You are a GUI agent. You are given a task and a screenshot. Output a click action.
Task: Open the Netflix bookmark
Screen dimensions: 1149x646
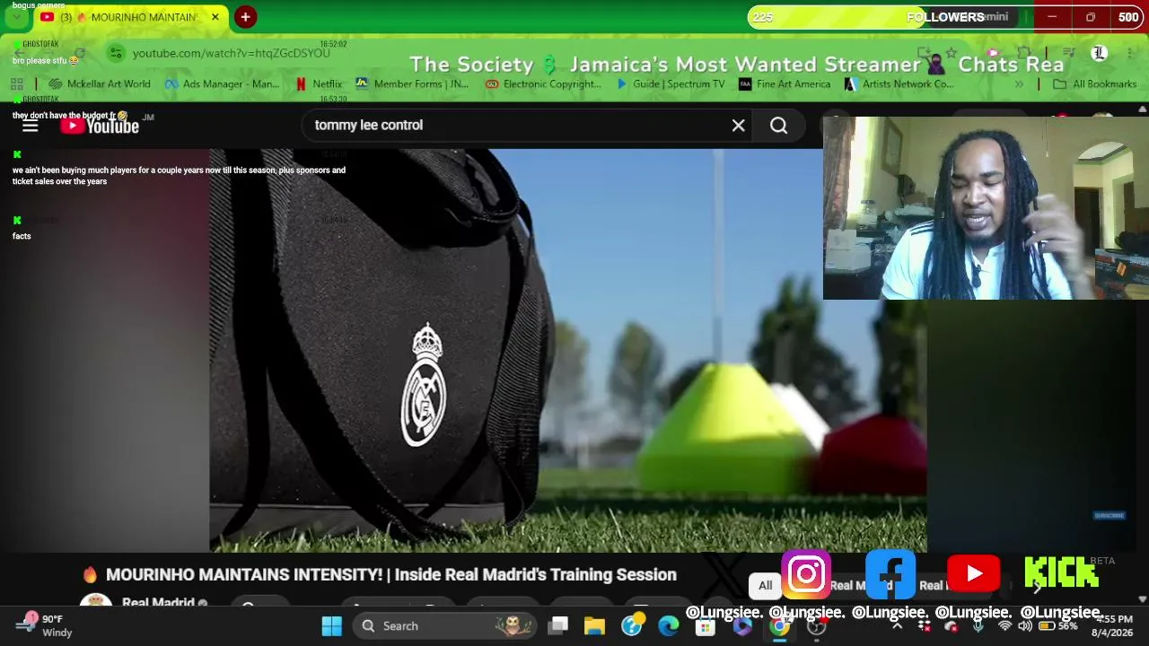tap(319, 84)
